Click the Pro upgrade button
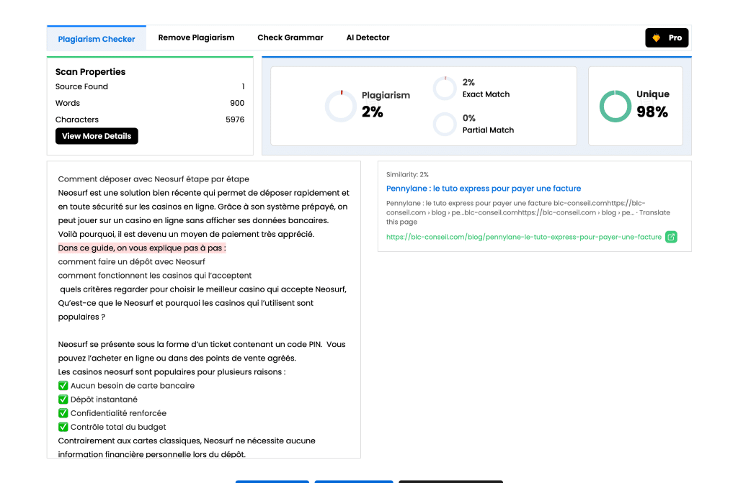This screenshot has width=738, height=483. click(667, 38)
